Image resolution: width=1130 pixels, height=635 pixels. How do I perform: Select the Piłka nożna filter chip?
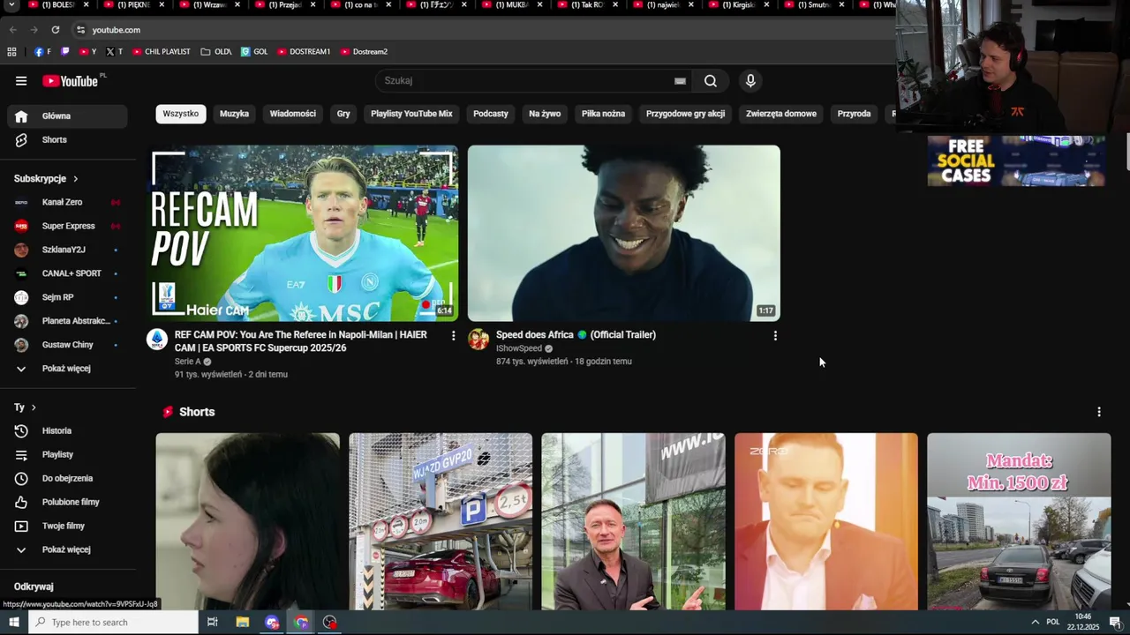(603, 114)
